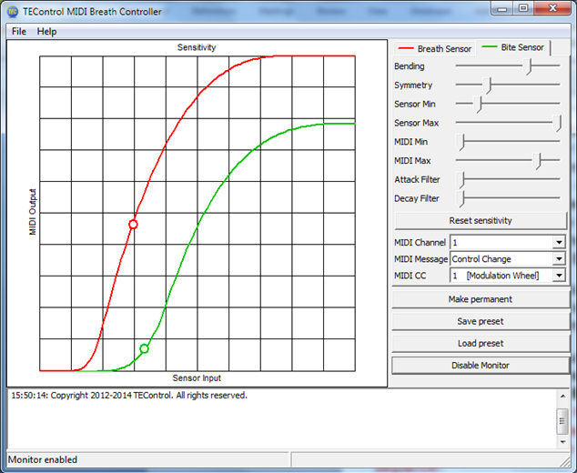577x473 pixels.
Task: Open the File menu
Action: [x=19, y=32]
